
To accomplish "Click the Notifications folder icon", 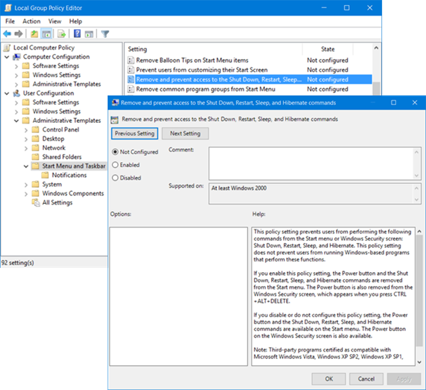I will (45, 175).
